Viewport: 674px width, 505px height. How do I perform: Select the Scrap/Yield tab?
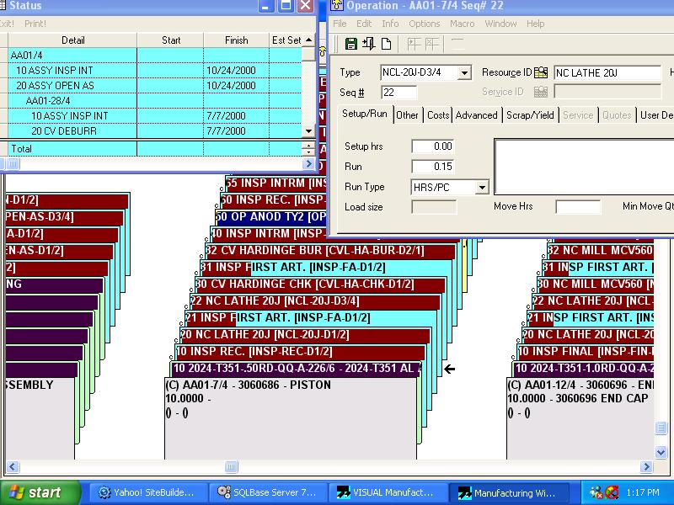pyautogui.click(x=529, y=114)
